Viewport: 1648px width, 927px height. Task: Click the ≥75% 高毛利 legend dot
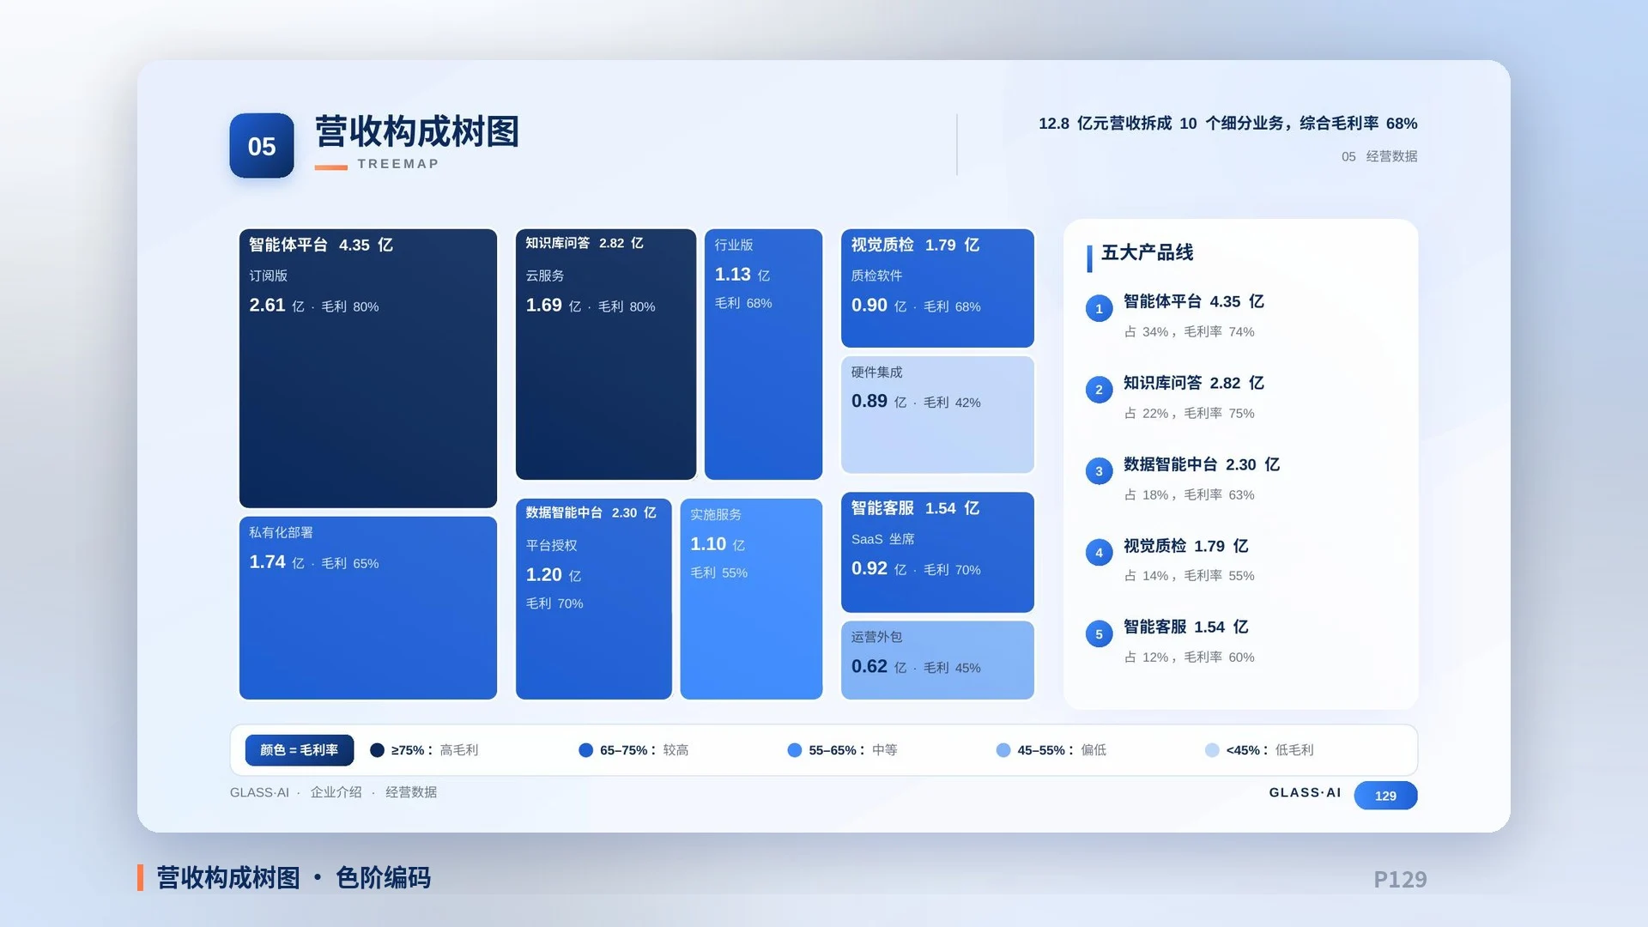tap(377, 750)
